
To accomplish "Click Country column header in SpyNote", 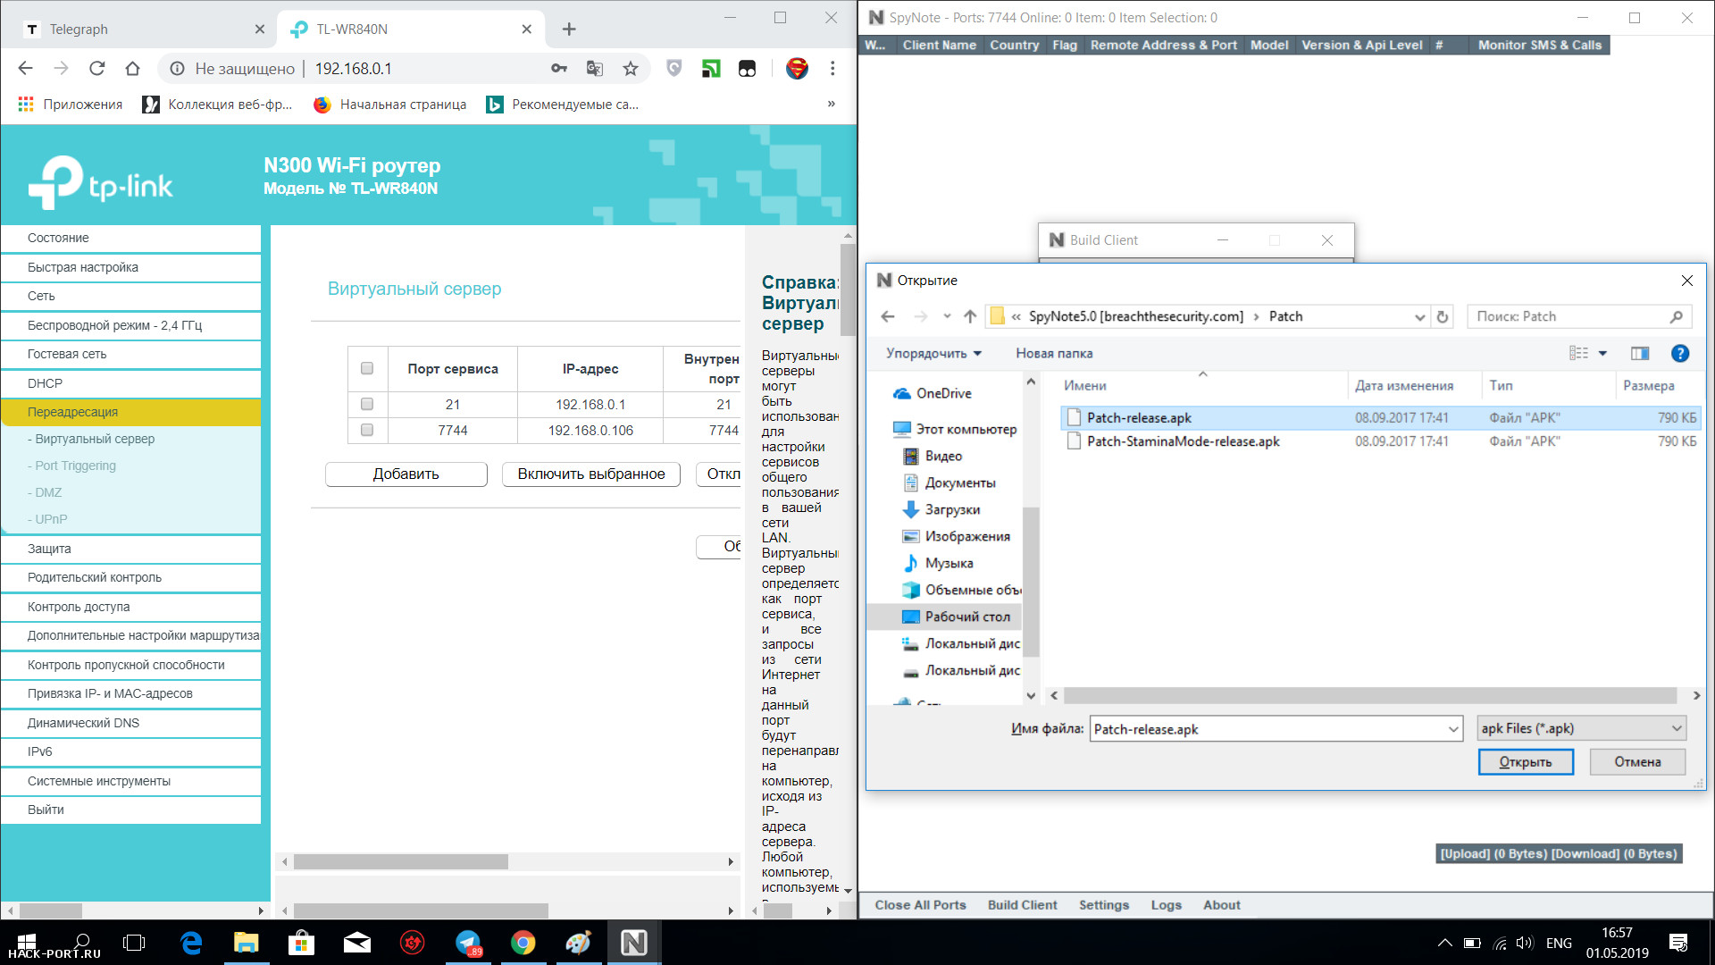I will point(1014,45).
